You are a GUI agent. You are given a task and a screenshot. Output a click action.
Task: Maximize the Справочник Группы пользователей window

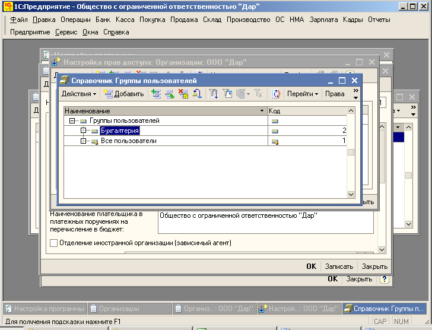342,81
